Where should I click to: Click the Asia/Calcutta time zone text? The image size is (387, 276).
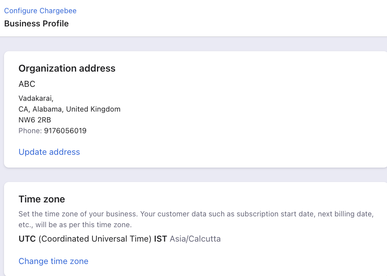coord(195,239)
